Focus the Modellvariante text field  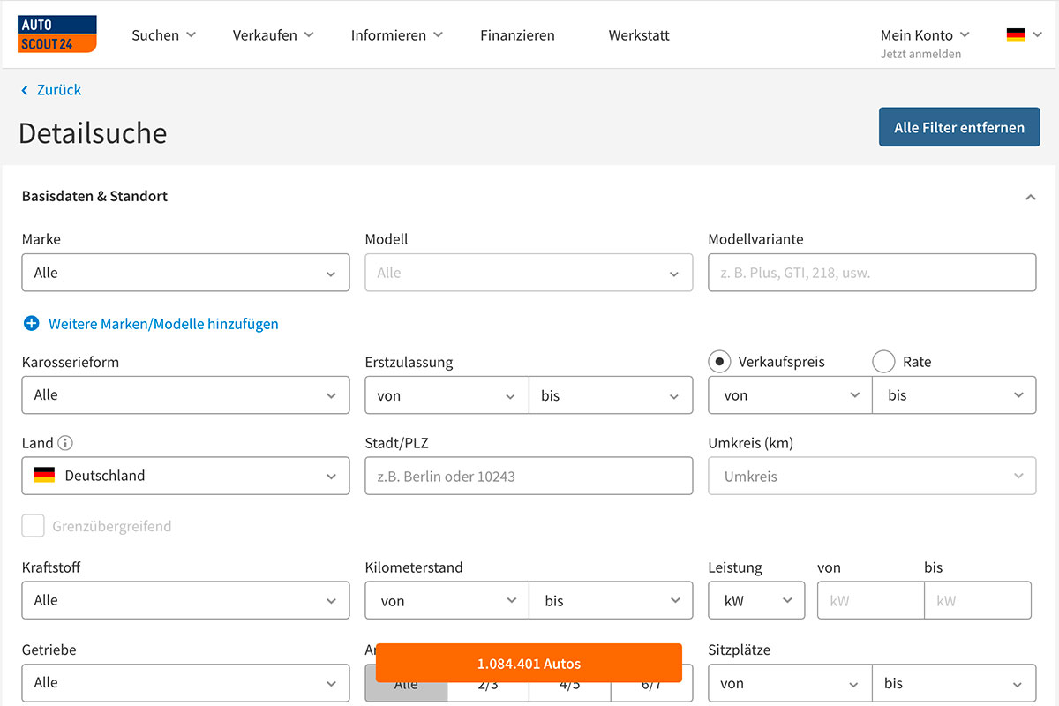tap(872, 273)
